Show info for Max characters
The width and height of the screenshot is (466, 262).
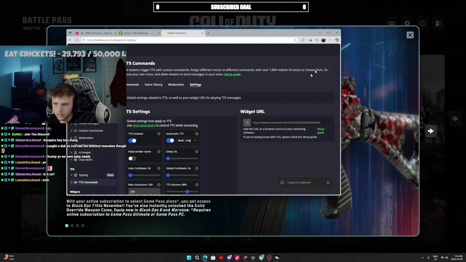[x=159, y=184]
